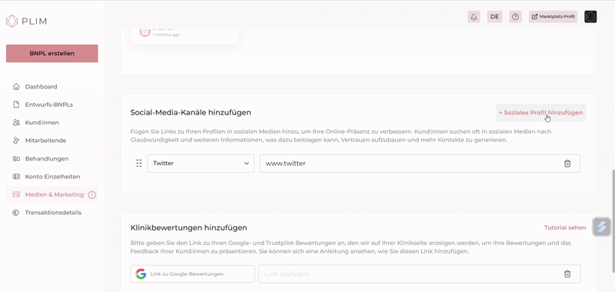The height and width of the screenshot is (292, 615).
Task: Click the page vertical scrollbar
Action: (x=613, y=221)
